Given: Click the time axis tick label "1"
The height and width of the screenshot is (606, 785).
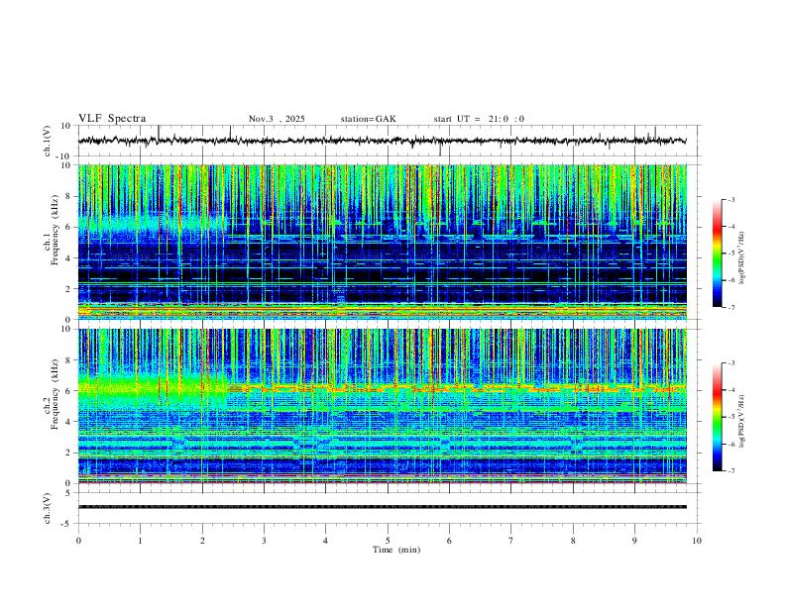Looking at the screenshot, I should [140, 541].
